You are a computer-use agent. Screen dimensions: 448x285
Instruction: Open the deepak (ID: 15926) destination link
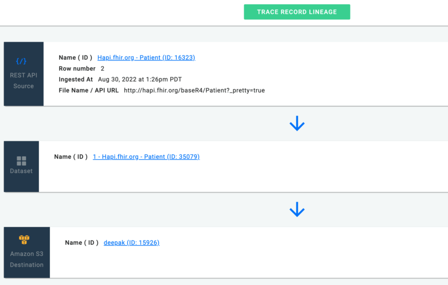pyautogui.click(x=132, y=242)
